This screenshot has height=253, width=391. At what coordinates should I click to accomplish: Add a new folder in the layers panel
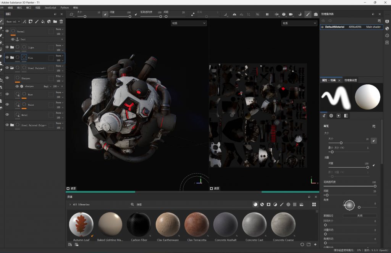coord(55,22)
